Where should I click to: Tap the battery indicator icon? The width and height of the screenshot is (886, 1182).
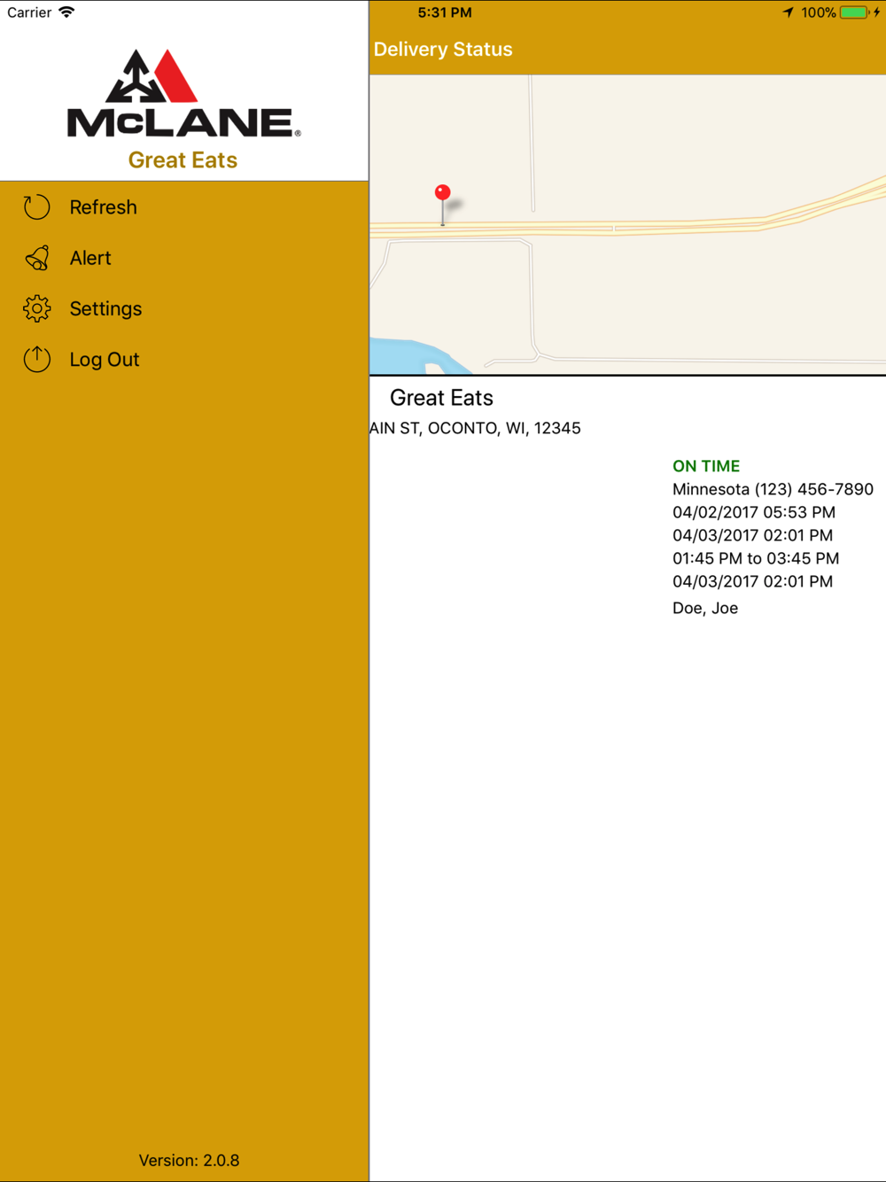tap(854, 12)
